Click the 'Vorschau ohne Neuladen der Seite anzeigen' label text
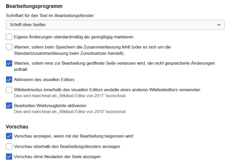 (57, 157)
